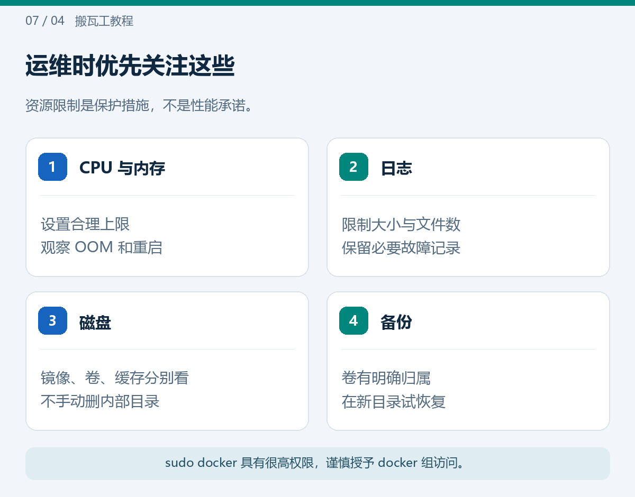Click the line '设置合理上限'
635x497 pixels.
pos(85,224)
